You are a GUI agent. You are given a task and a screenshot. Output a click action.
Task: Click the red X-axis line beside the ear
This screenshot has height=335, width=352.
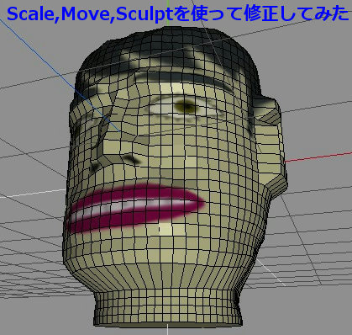click(x=318, y=157)
